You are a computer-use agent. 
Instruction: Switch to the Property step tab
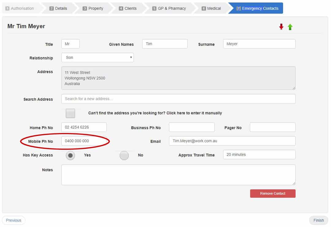pyautogui.click(x=93, y=8)
